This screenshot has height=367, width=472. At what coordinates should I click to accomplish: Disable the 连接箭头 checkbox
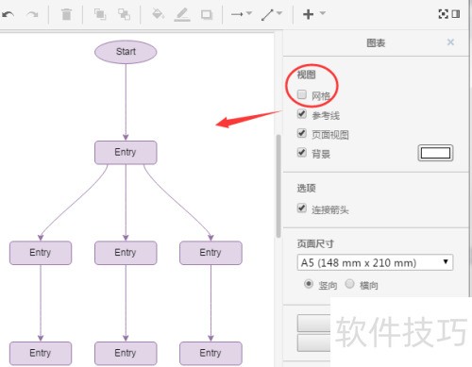[302, 208]
